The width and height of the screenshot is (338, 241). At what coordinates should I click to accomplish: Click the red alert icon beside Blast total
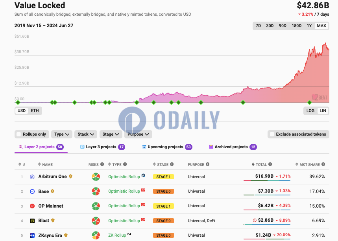click(255, 220)
